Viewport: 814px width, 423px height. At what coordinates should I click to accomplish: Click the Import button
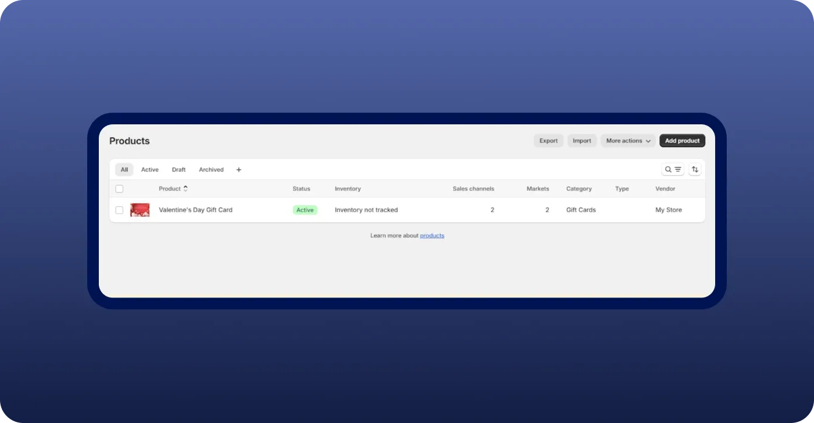tap(581, 141)
